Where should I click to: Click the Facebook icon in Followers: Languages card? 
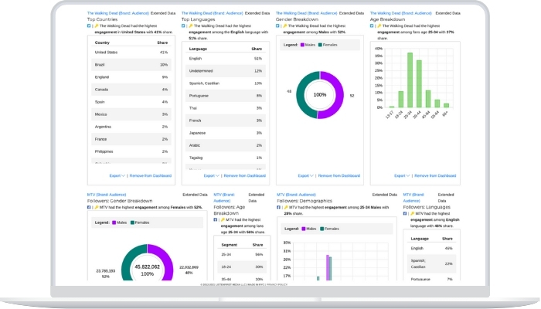405,213
